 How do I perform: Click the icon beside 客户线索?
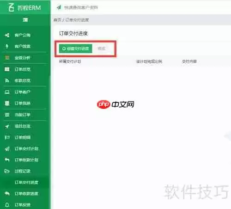click(7, 46)
